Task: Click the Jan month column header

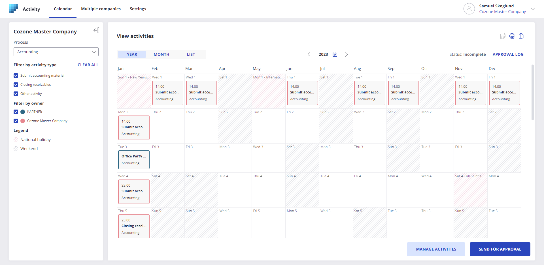Action: pyautogui.click(x=121, y=69)
